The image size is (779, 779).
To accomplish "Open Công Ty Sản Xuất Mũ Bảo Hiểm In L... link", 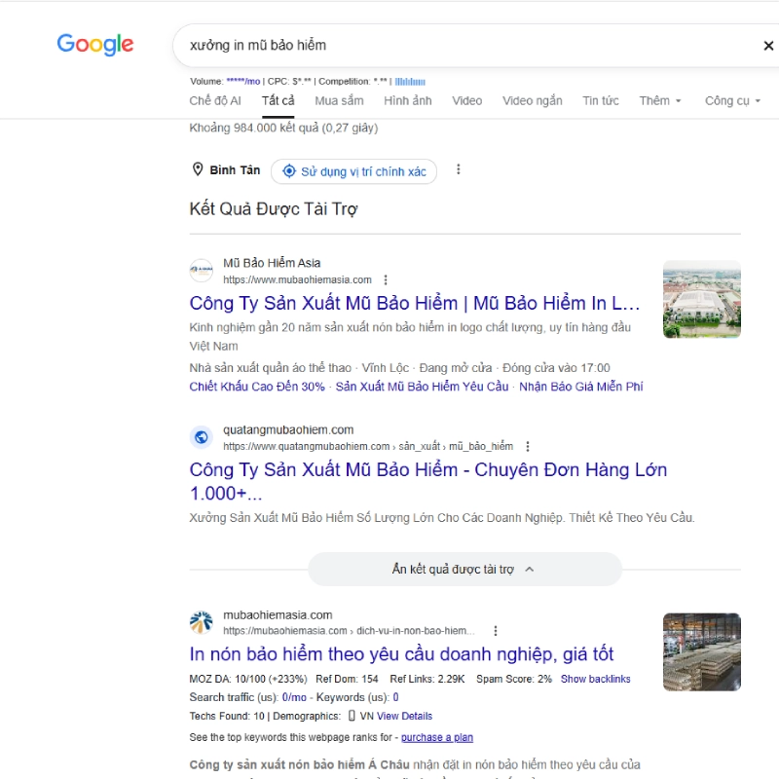I will point(415,303).
